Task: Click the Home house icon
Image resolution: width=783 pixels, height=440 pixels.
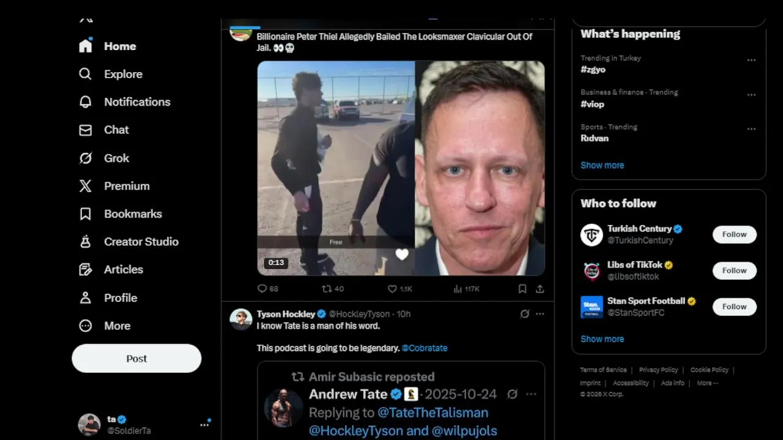Action: [86, 46]
